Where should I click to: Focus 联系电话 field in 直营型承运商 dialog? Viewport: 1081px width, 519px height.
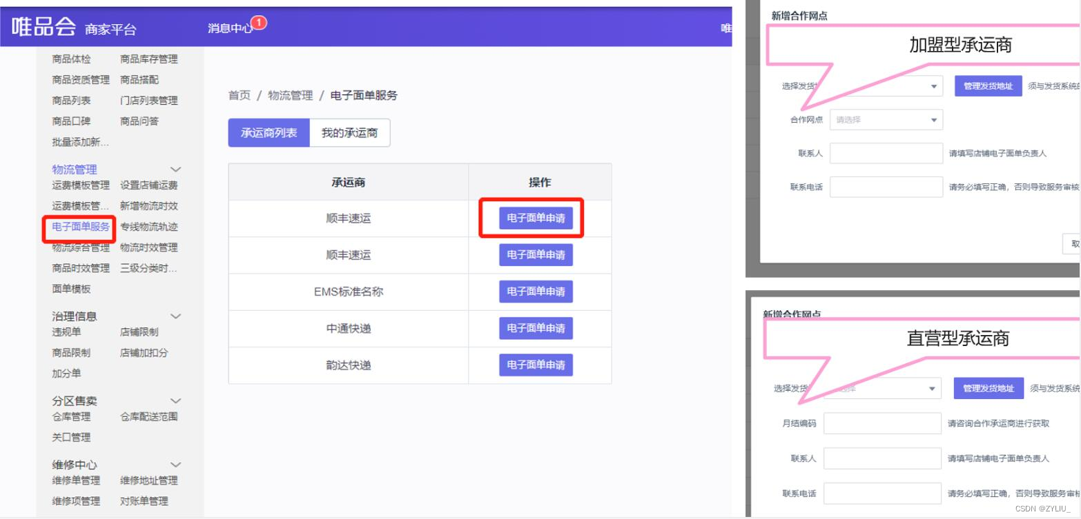[883, 493]
